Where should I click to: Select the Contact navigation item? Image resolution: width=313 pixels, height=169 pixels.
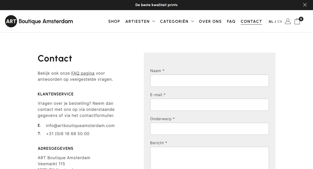(251, 22)
